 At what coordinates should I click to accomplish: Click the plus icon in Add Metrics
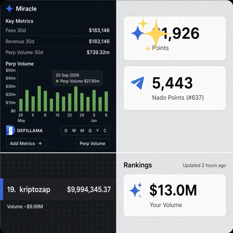(40, 143)
